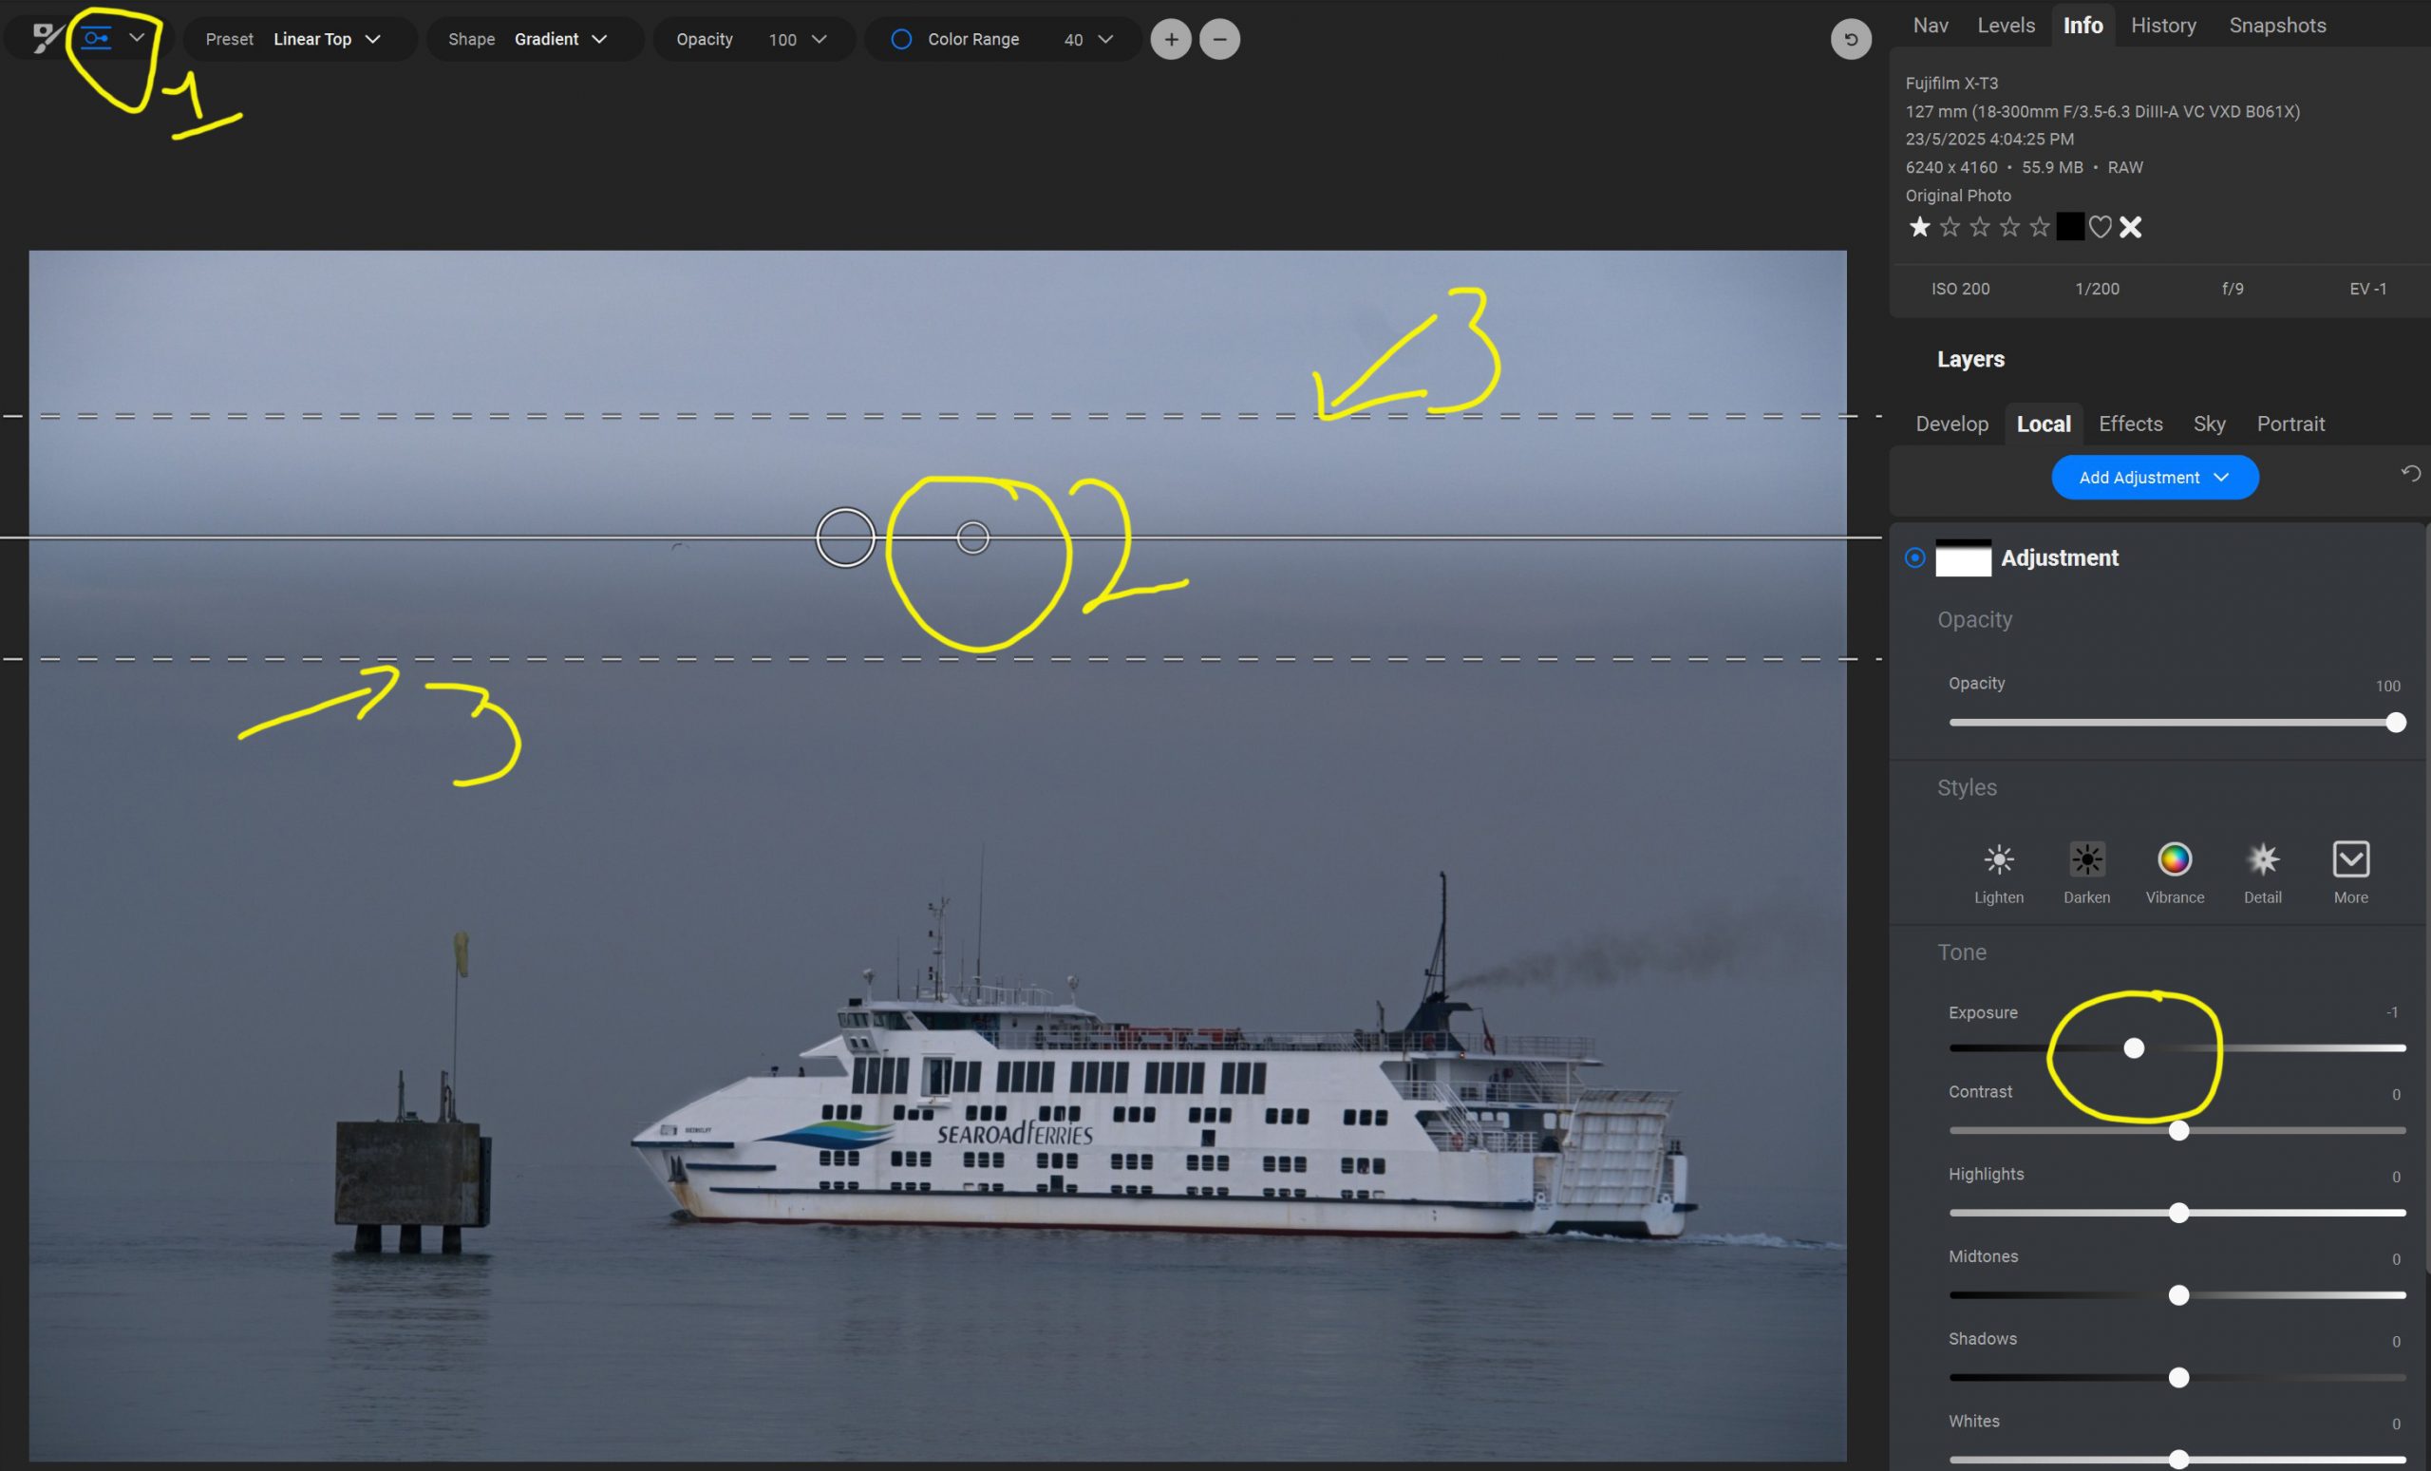The height and width of the screenshot is (1471, 2431).
Task: Apply the Detail style
Action: pyautogui.click(x=2261, y=859)
